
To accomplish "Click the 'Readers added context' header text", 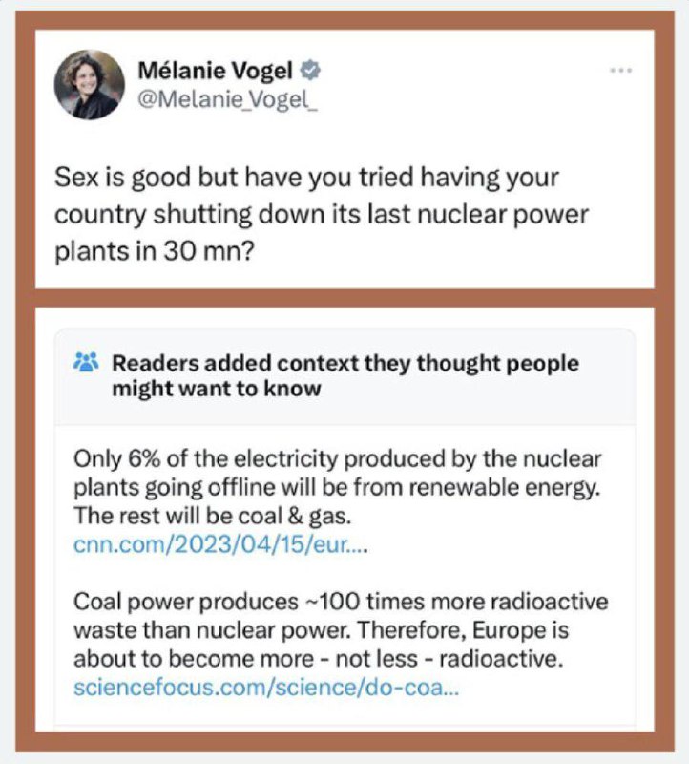I will click(345, 364).
